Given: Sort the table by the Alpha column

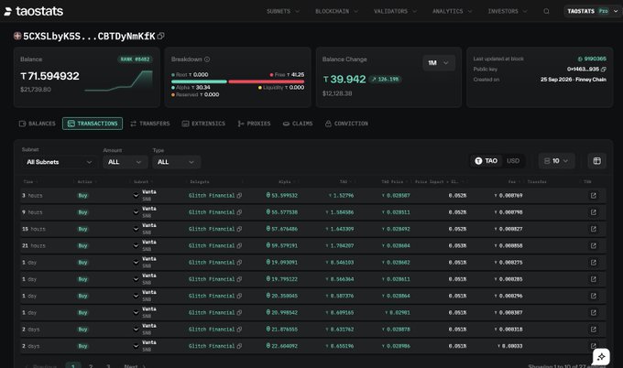Looking at the screenshot, I should point(287,182).
